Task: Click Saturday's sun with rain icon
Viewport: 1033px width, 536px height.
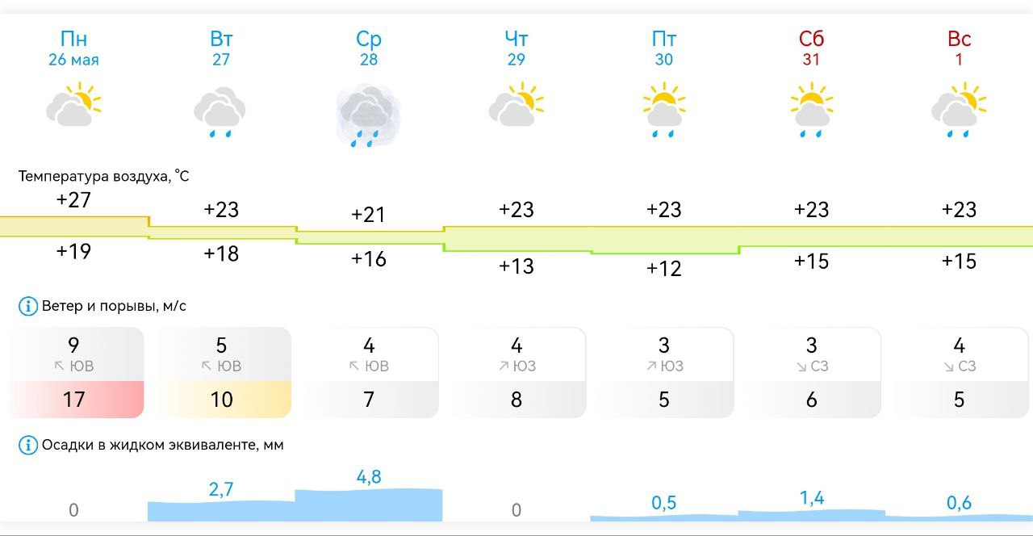Action: tap(811, 110)
